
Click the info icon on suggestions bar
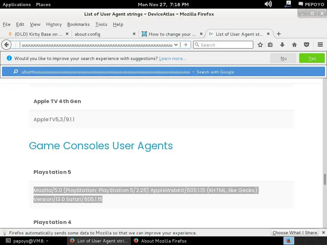pyautogui.click(x=9, y=58)
